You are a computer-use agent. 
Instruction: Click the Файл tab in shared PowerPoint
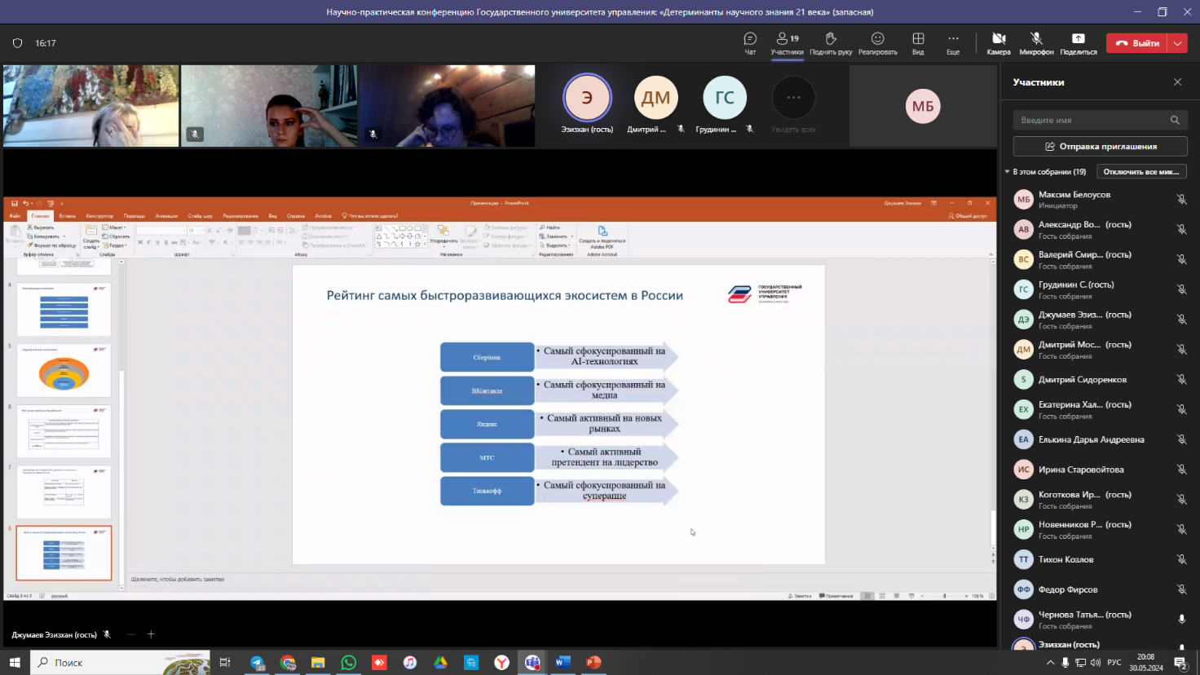pos(15,216)
